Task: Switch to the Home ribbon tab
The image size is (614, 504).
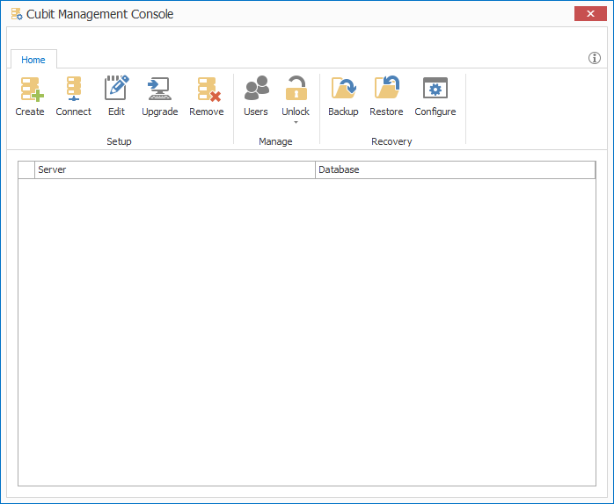Action: point(33,60)
